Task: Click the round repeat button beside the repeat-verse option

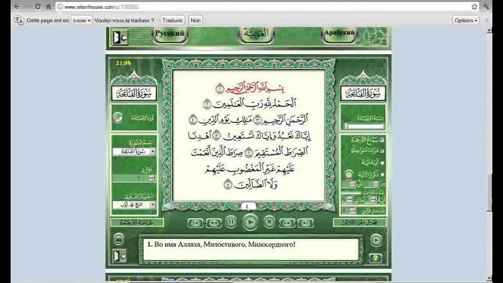Action: 349,175
